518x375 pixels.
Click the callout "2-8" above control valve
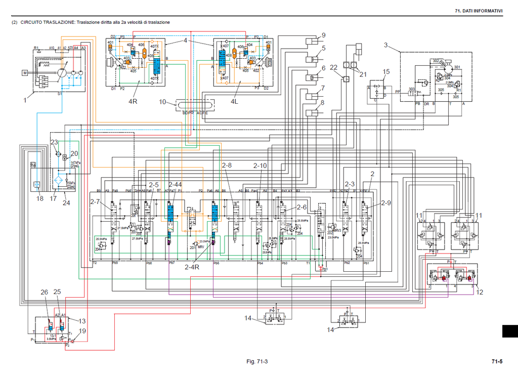pyautogui.click(x=227, y=165)
